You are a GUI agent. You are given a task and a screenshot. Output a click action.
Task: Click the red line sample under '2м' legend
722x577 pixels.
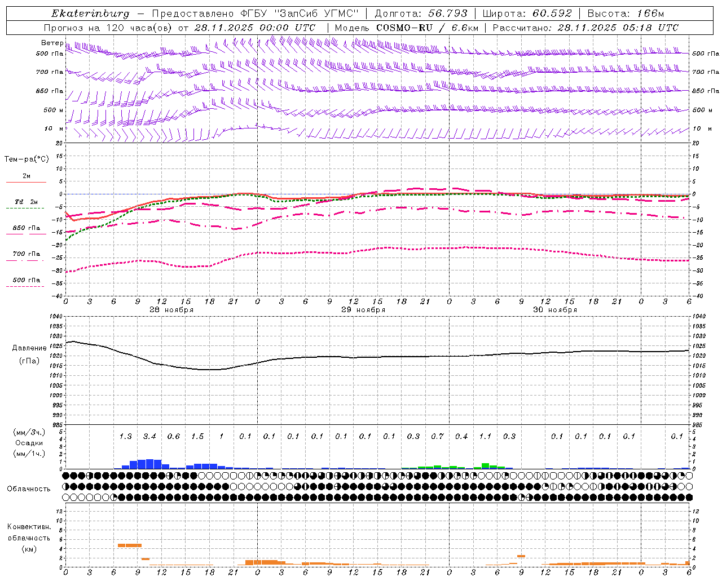[26, 182]
